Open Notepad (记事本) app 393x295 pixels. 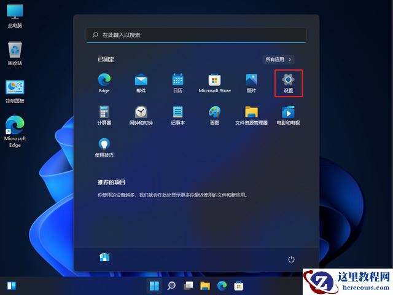[x=178, y=115]
